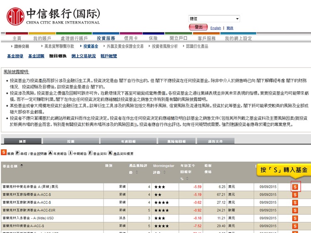Select the 贖回/轉換 item

coord(58,56)
